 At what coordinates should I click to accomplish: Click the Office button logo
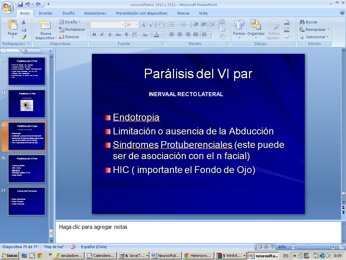point(7,7)
